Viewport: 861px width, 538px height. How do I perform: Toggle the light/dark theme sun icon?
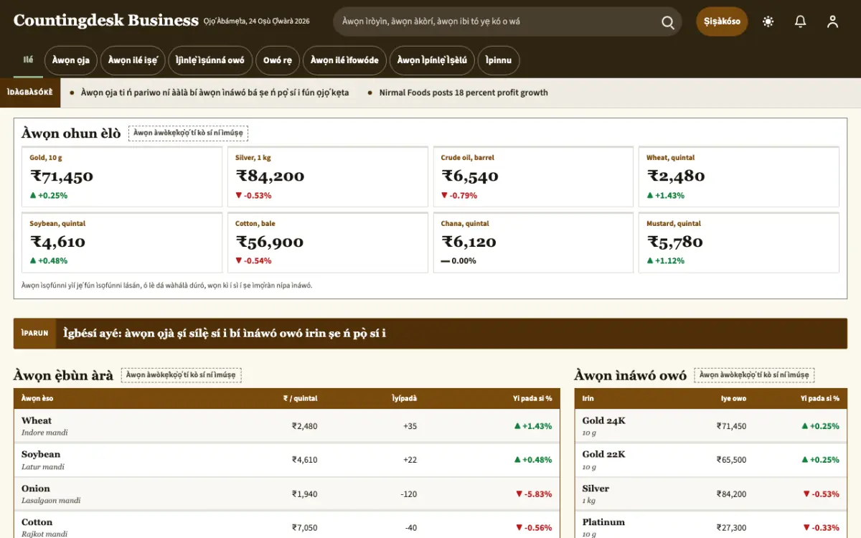coord(768,22)
